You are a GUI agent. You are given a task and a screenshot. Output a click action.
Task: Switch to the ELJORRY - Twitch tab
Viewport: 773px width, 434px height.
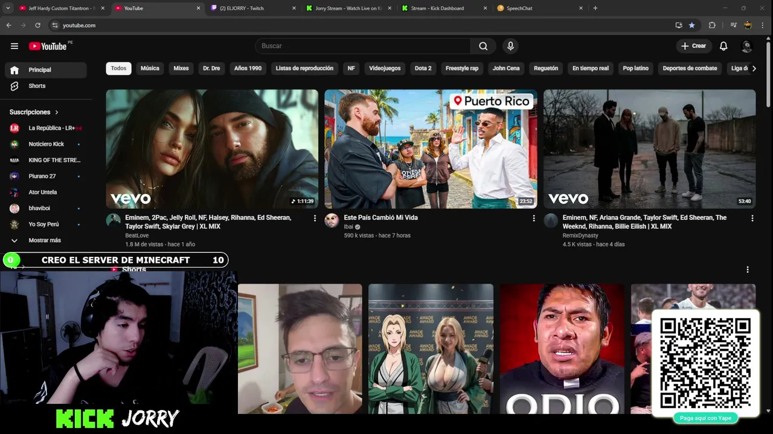point(254,8)
